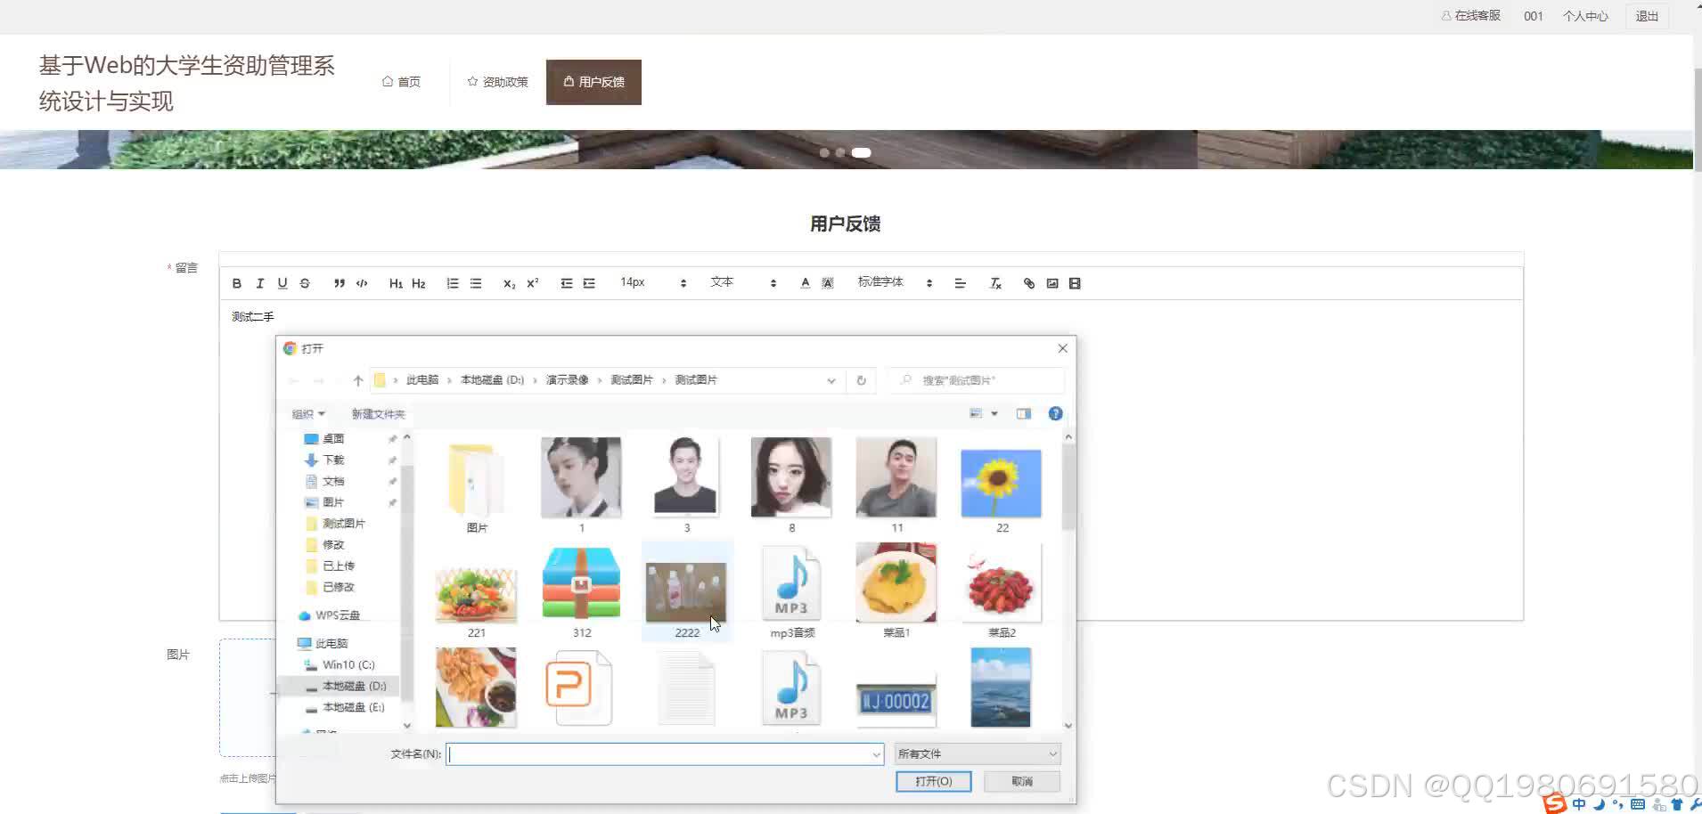Click 退出 to log out
The image size is (1702, 814).
click(1645, 15)
